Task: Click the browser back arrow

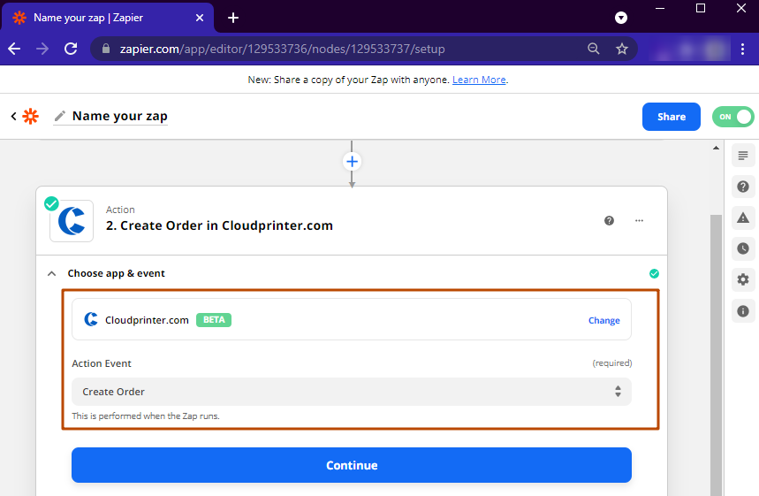Action: point(14,49)
